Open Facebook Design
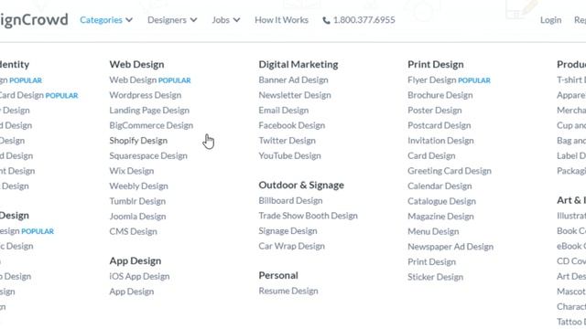The width and height of the screenshot is (586, 329). [x=292, y=125]
